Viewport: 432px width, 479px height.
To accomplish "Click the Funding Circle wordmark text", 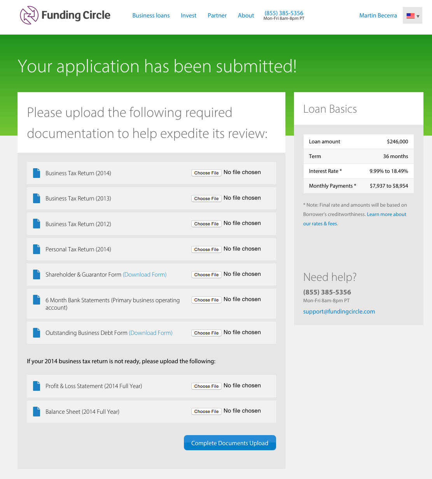I will point(76,15).
